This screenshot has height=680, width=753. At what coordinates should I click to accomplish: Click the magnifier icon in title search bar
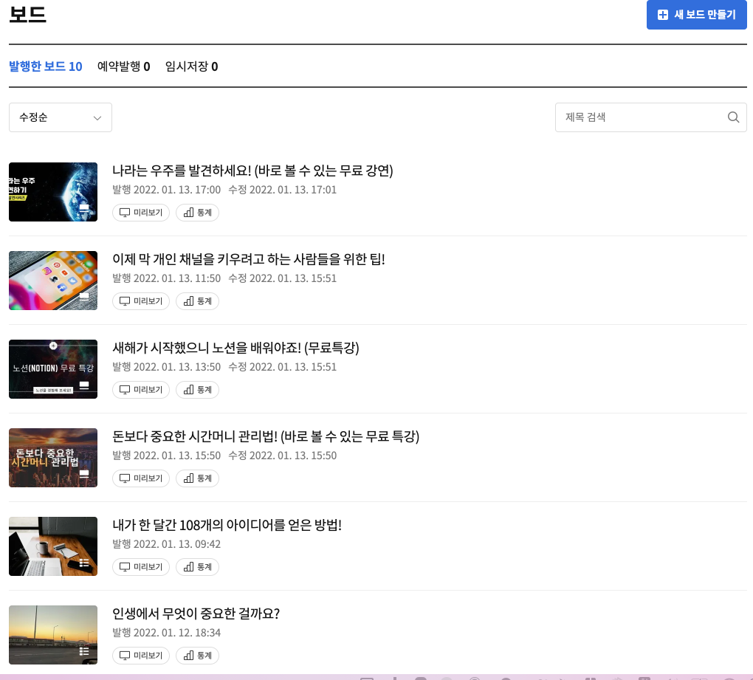point(733,117)
